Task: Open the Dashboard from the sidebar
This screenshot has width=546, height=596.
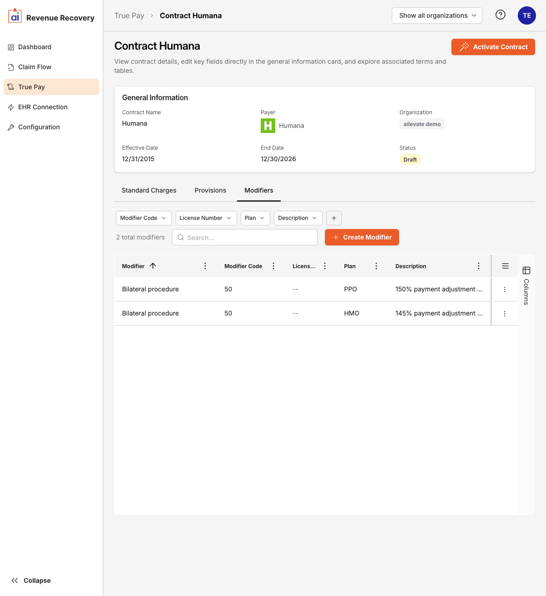Action: 35,47
